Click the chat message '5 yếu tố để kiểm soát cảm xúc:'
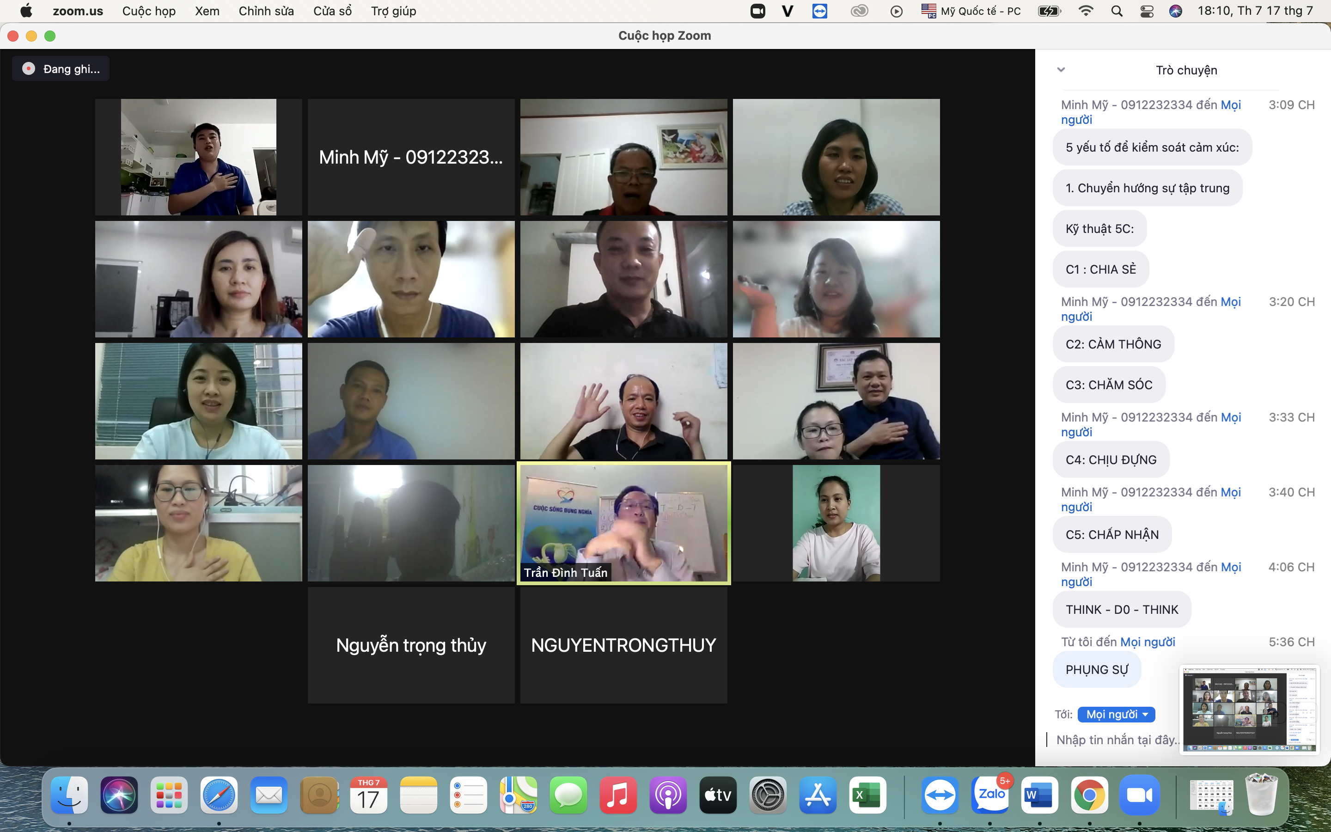Image resolution: width=1331 pixels, height=832 pixels. tap(1152, 147)
